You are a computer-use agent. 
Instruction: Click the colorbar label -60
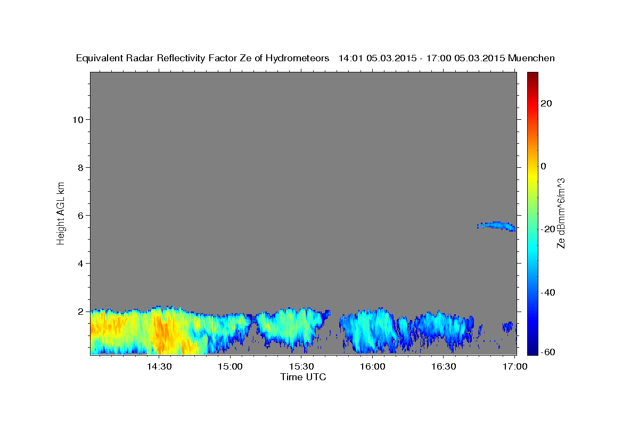[x=548, y=351]
